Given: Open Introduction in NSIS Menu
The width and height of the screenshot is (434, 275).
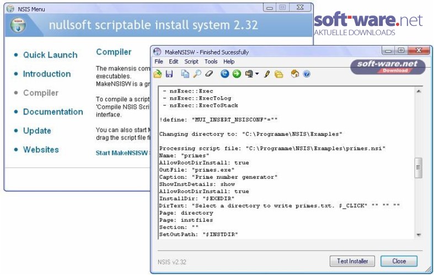Looking at the screenshot, I should pos(47,74).
